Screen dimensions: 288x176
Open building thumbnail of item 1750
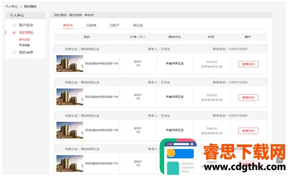[70, 64]
